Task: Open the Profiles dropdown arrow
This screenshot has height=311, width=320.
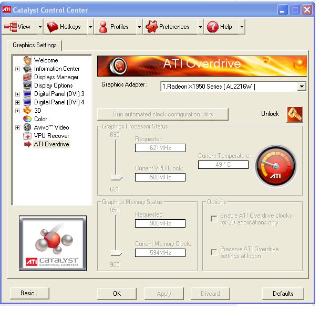Action: pos(139,27)
